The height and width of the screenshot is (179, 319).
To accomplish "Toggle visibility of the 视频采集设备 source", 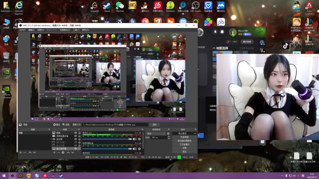I will pos(75,136).
